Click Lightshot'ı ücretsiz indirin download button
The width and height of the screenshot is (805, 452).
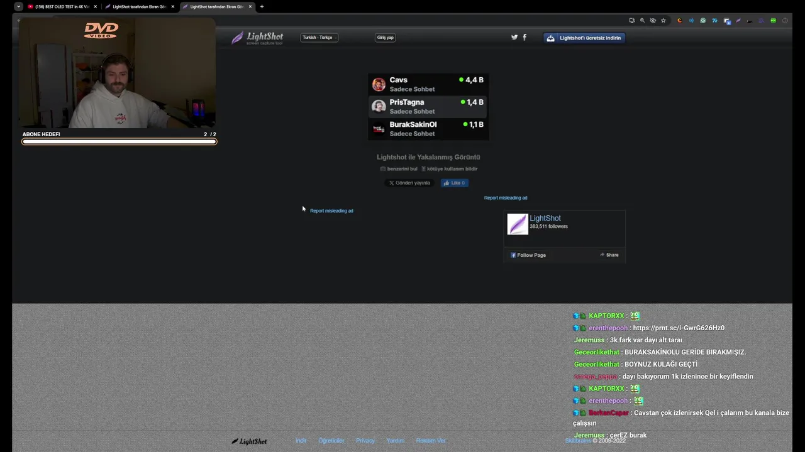[x=584, y=38]
